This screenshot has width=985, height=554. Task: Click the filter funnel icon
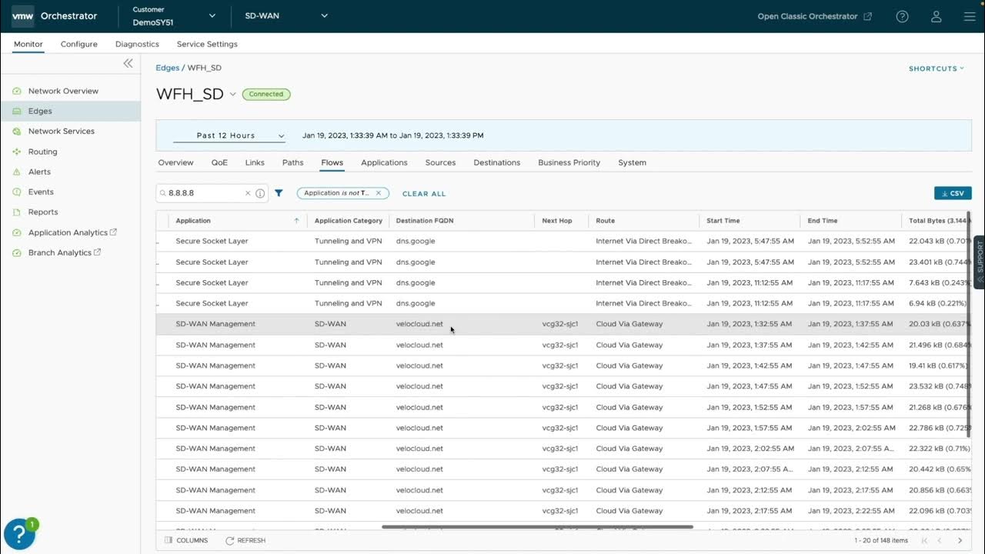(x=279, y=193)
